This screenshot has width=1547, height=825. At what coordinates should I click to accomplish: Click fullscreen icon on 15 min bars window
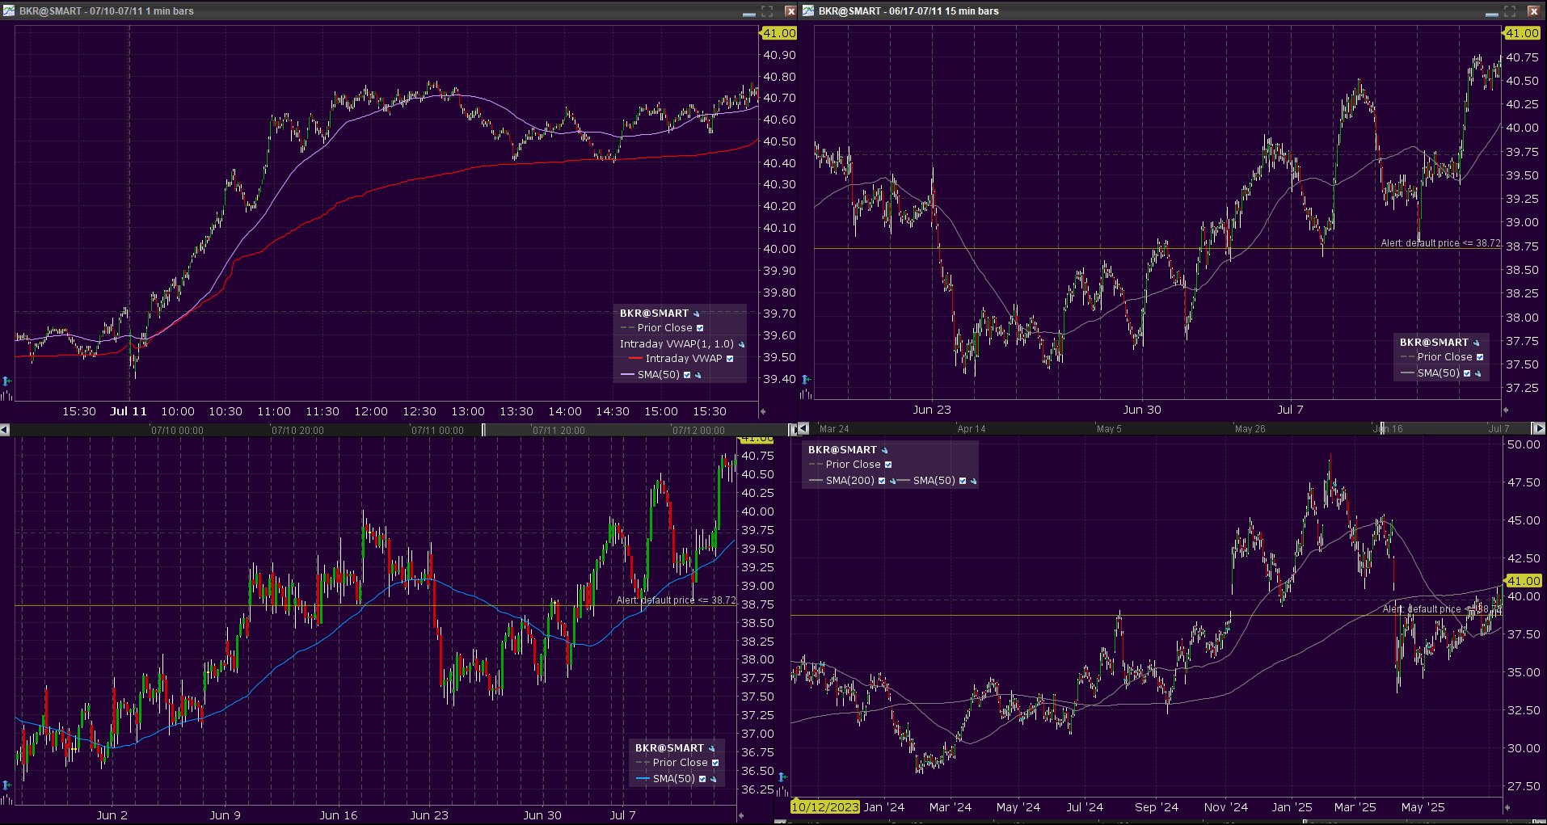[1509, 11]
